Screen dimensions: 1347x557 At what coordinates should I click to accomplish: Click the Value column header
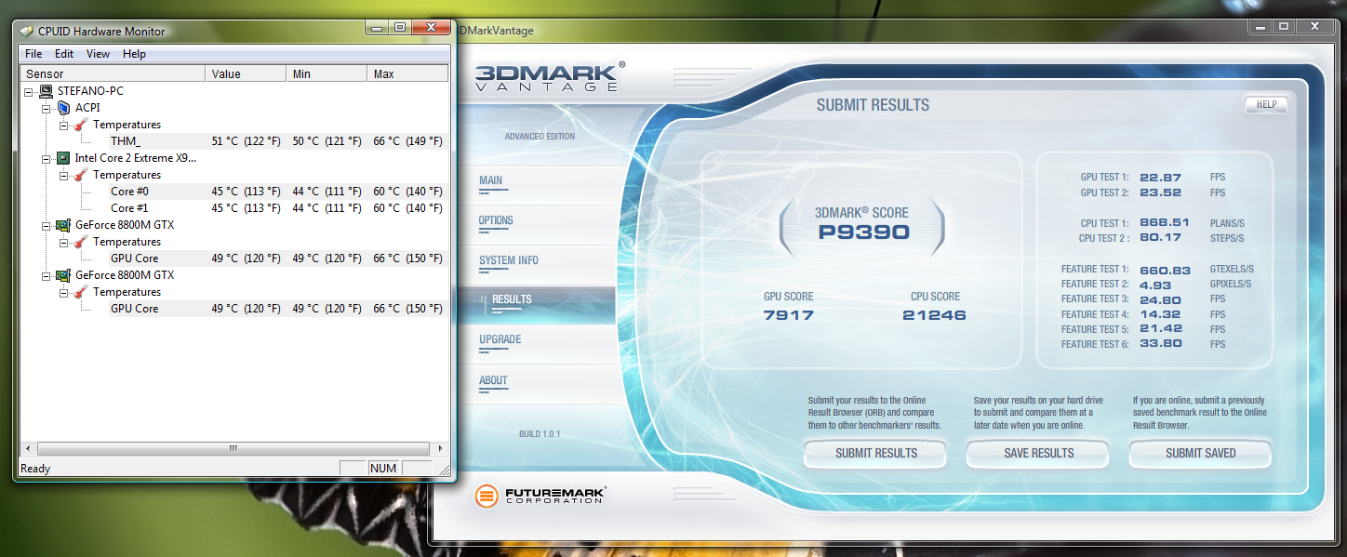click(247, 73)
